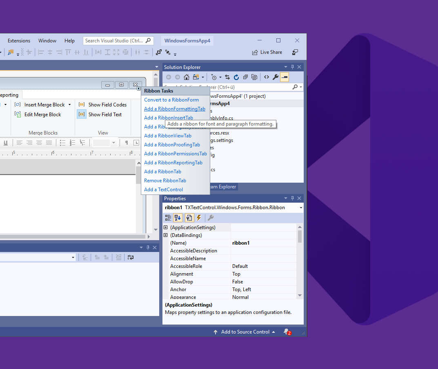The width and height of the screenshot is (438, 369).
Task: Expand the (ApplicationSettings) property group
Action: (166, 228)
